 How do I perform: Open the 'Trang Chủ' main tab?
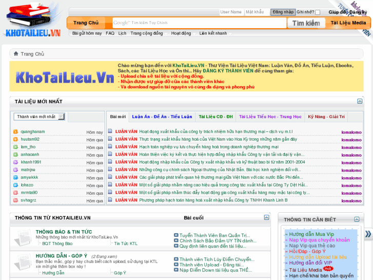tap(86, 23)
